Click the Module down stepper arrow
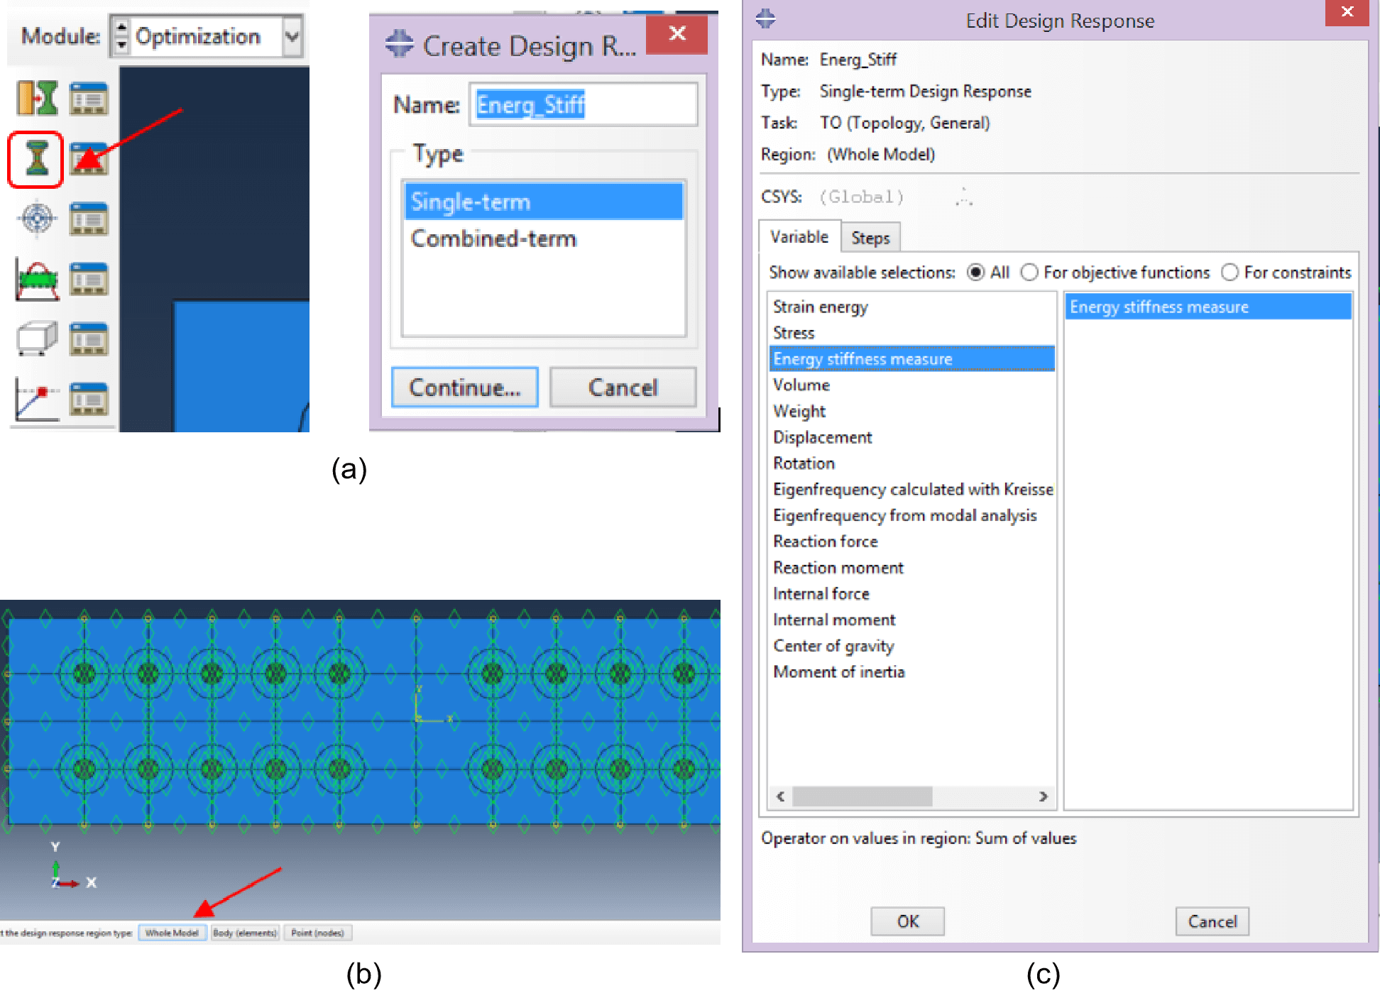 point(122,44)
